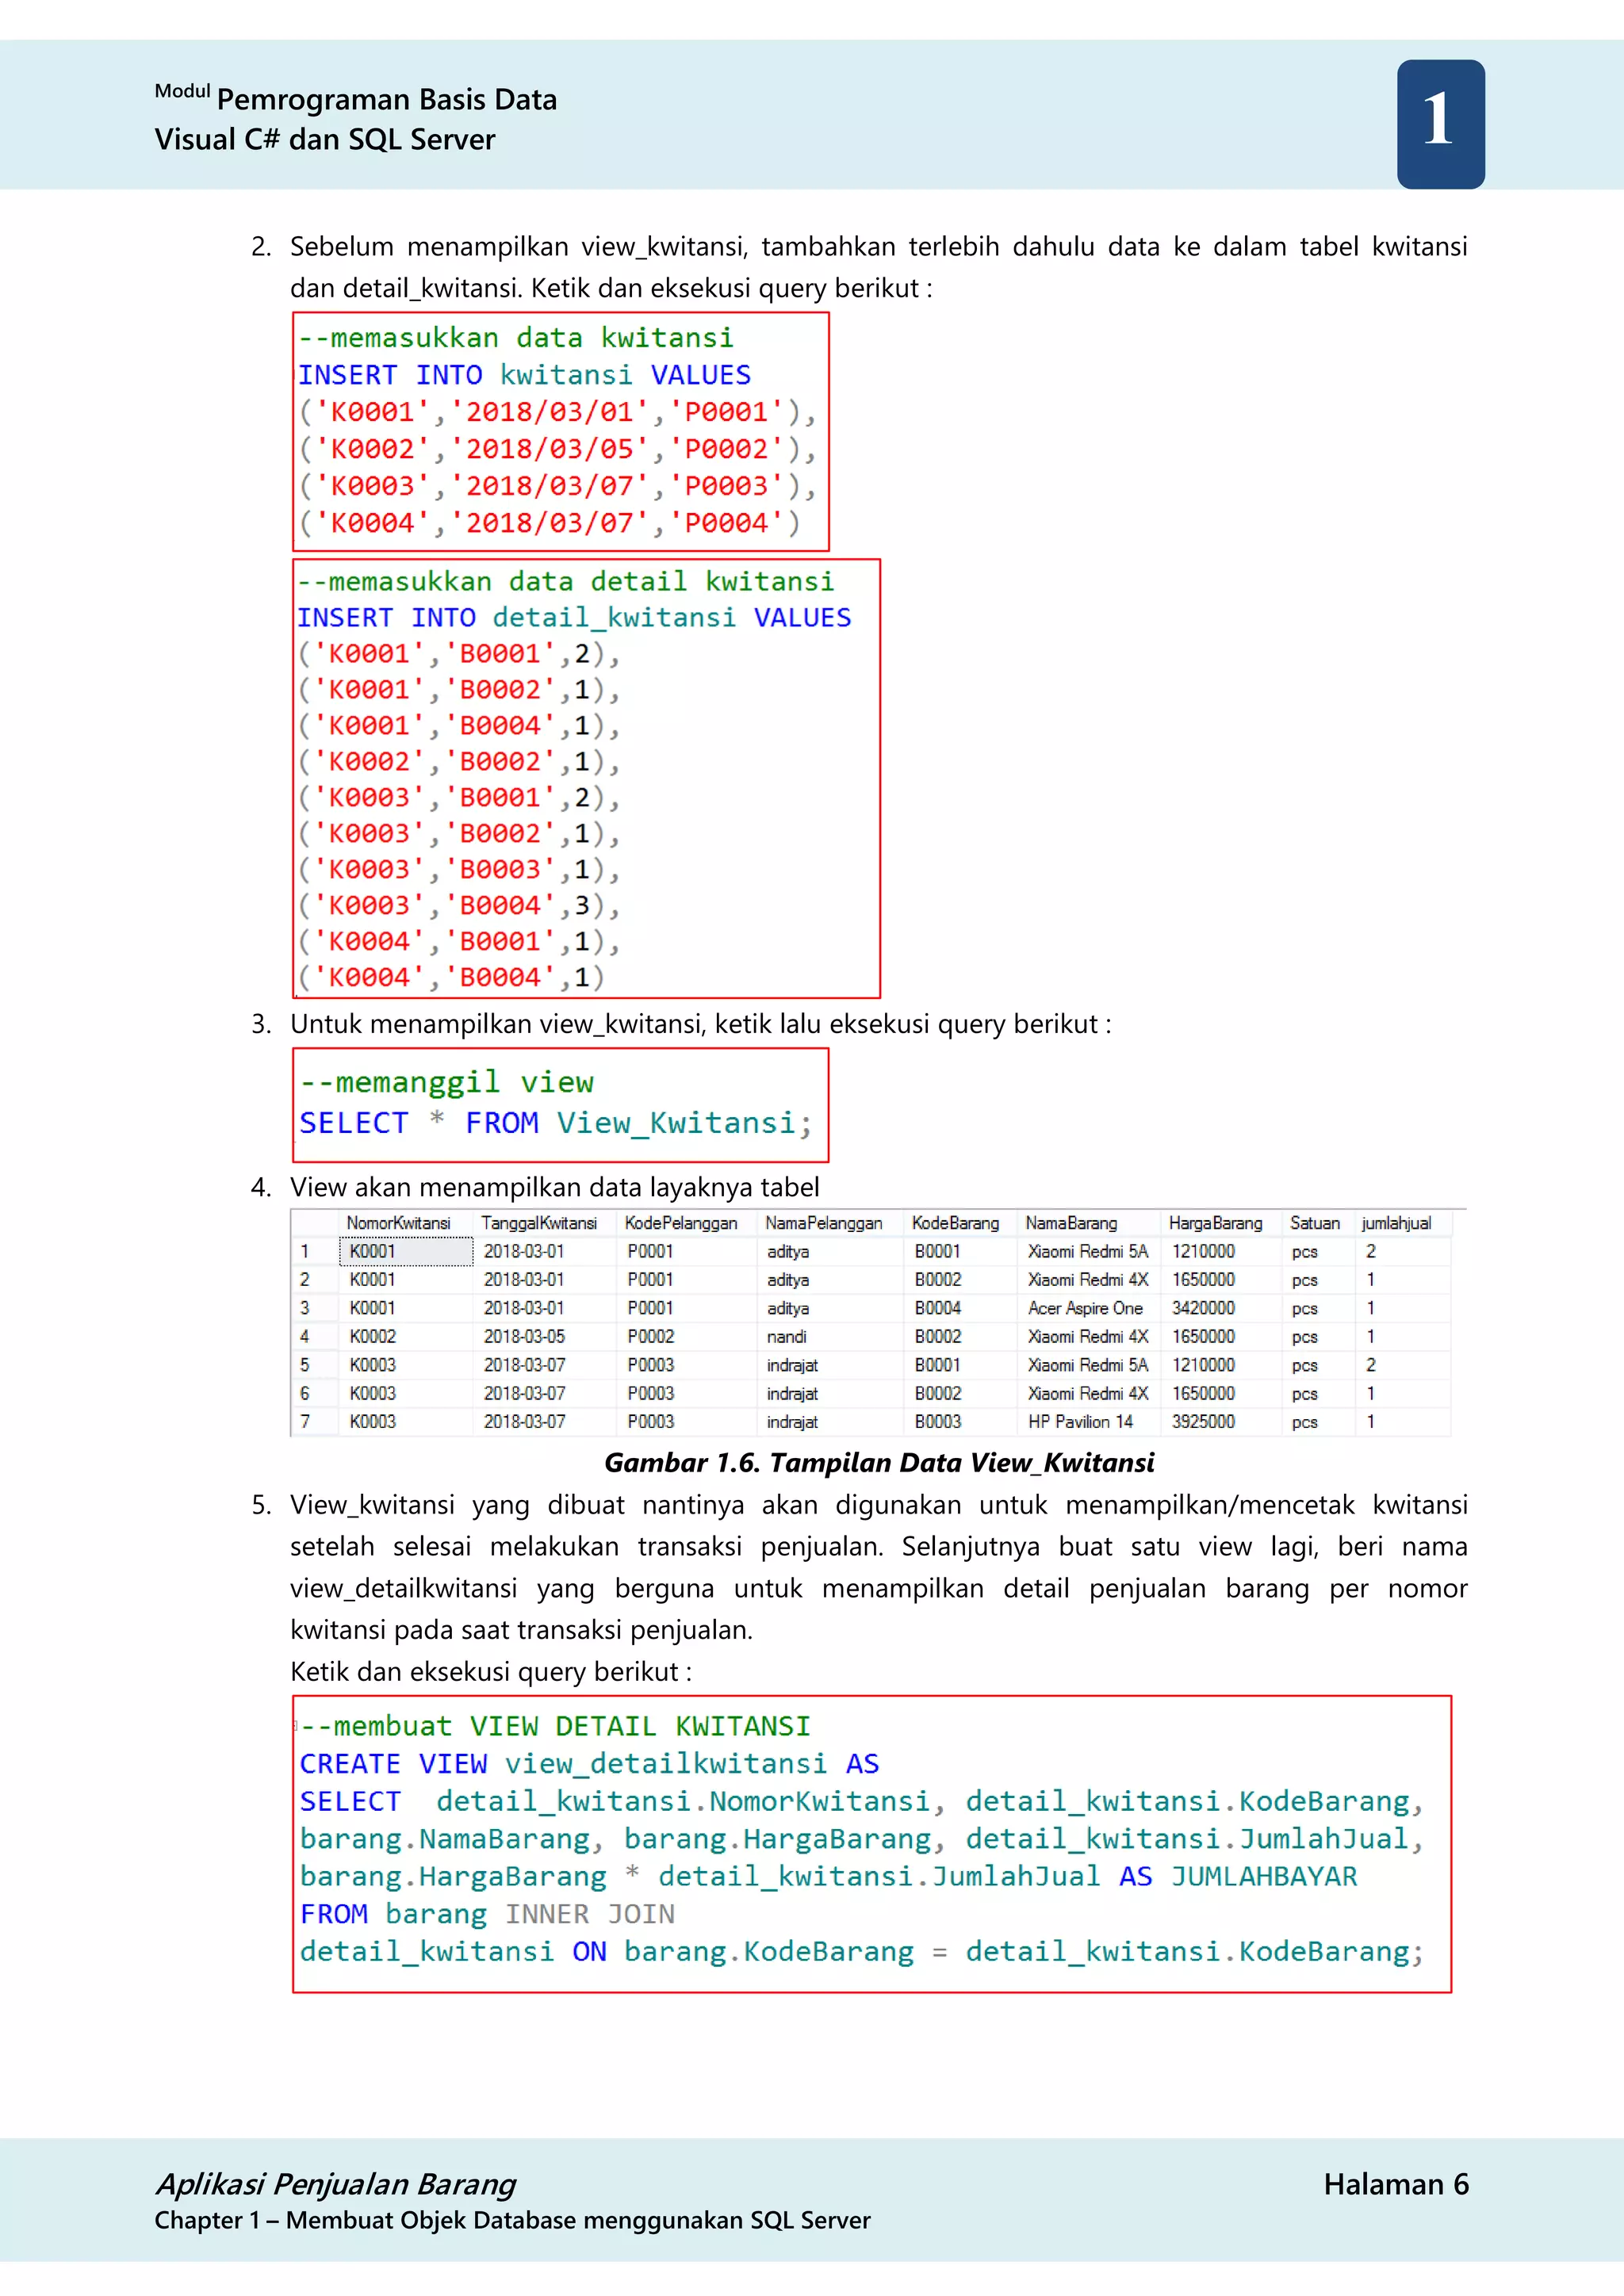Click the 'Visual C# dan SQL Server' subtitle

point(325,139)
